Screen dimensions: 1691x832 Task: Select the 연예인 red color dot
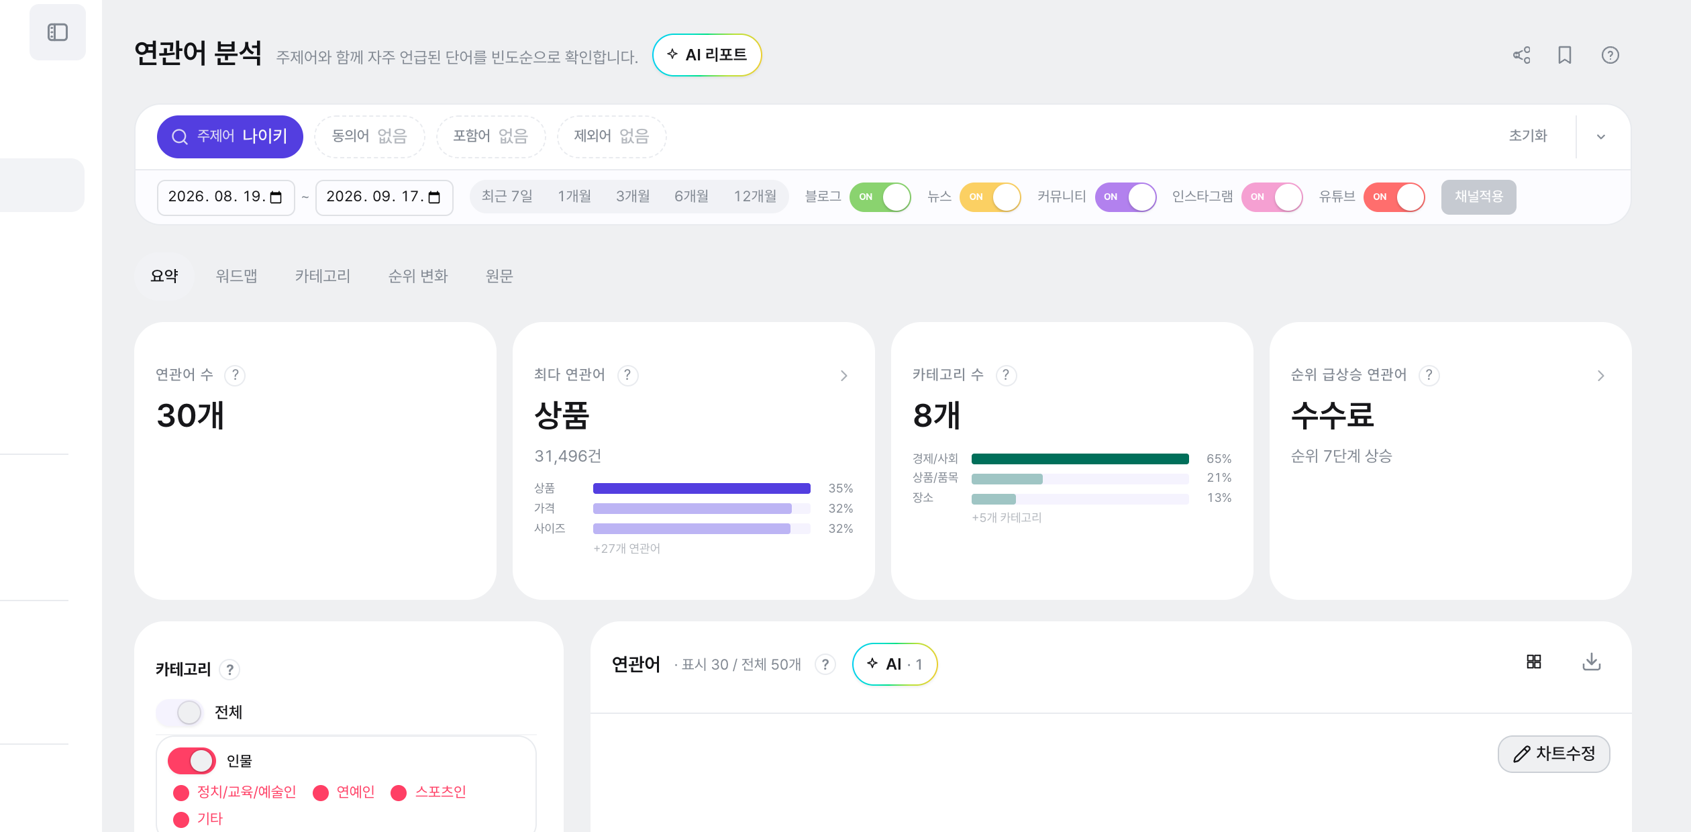pos(321,793)
